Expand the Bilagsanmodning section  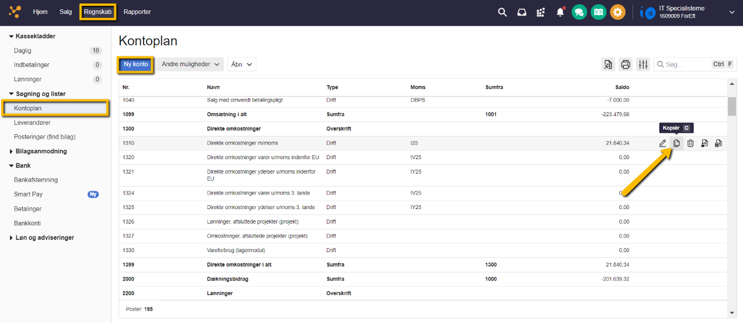41,151
